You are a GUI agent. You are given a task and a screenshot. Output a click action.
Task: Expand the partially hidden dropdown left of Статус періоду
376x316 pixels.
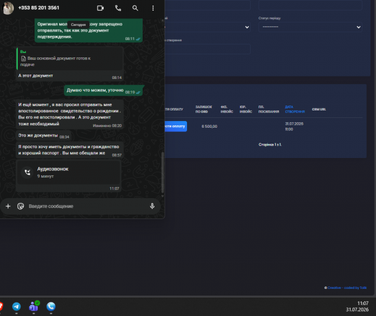[207, 27]
